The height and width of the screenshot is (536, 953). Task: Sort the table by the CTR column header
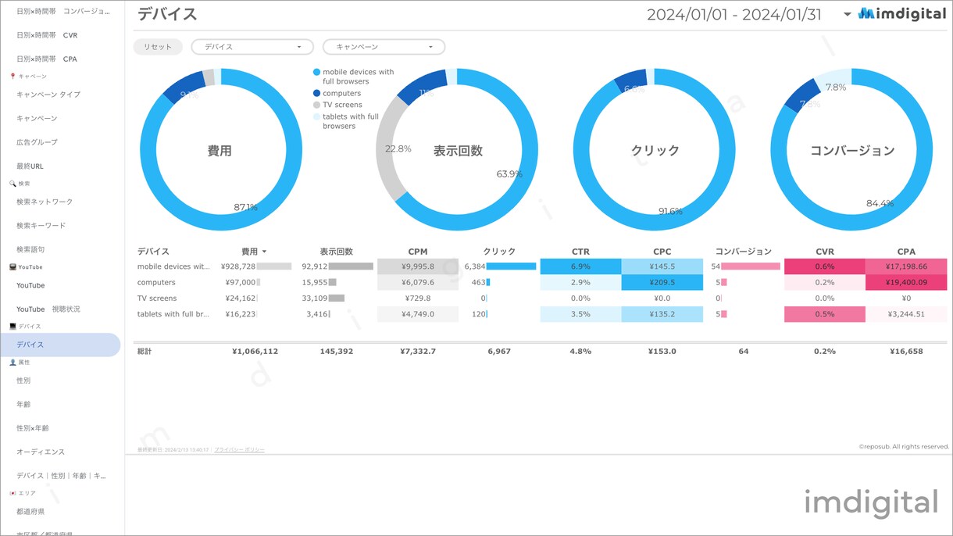coord(580,252)
